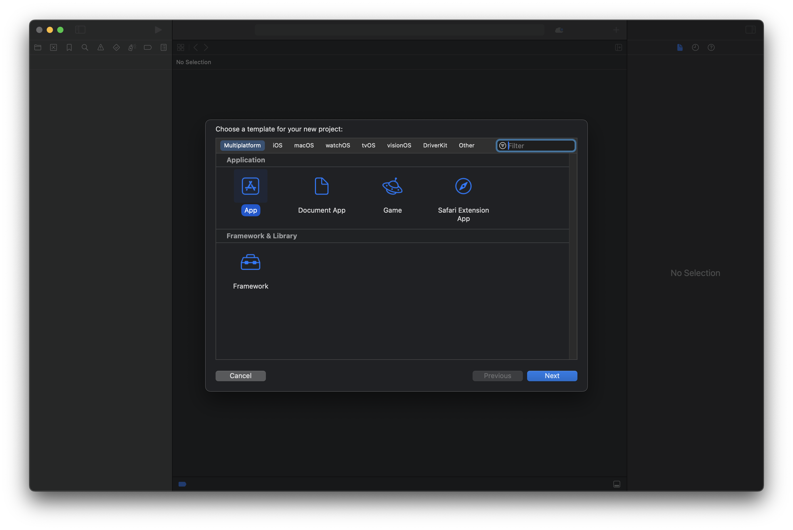Select the Framework toolbox template
This screenshot has width=793, height=530.
(250, 262)
